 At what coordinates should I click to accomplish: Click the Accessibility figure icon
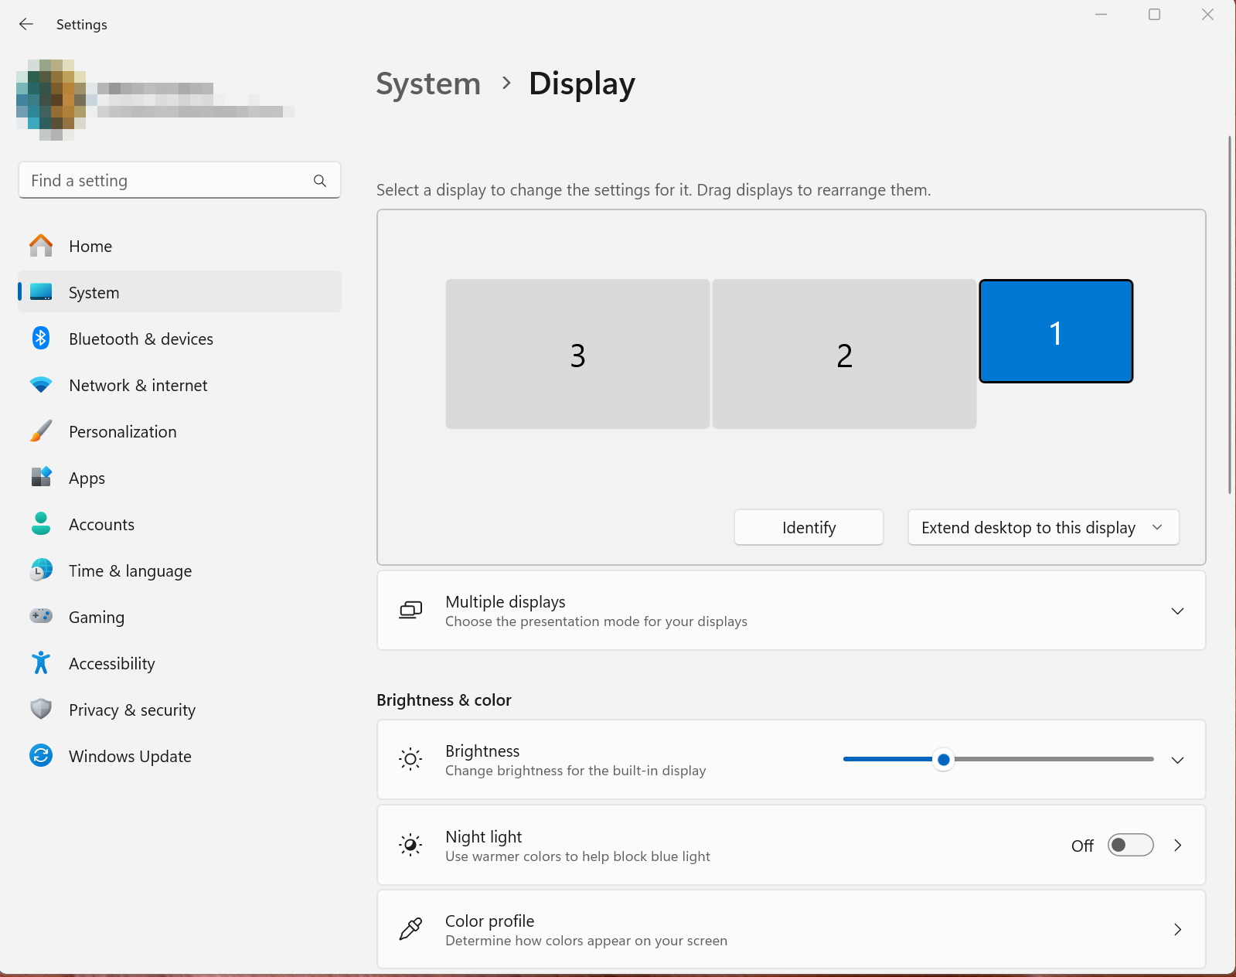coord(41,662)
